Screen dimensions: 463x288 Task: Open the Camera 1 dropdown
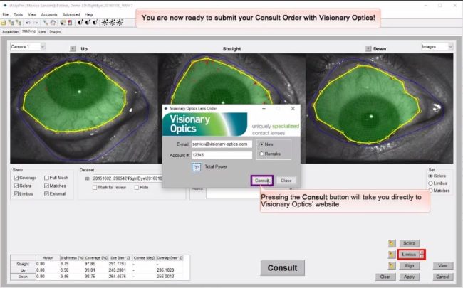coord(27,46)
